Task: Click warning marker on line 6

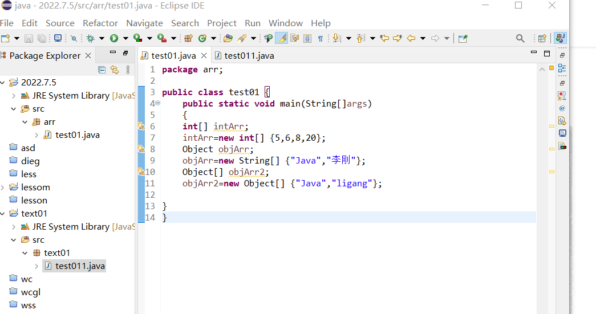Action: (141, 126)
